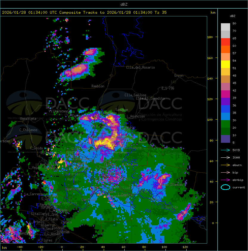Pick the light gray 70–80 dBZ swatch

point(225,27)
